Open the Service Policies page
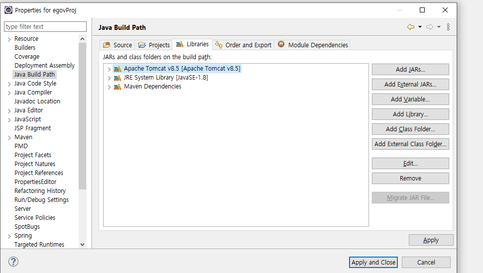 [x=35, y=218]
